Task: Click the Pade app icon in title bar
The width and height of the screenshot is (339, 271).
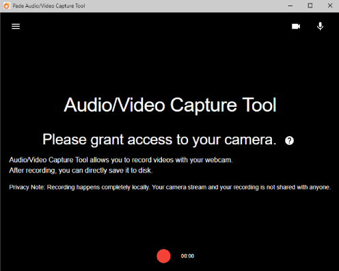Action: tap(7, 5)
